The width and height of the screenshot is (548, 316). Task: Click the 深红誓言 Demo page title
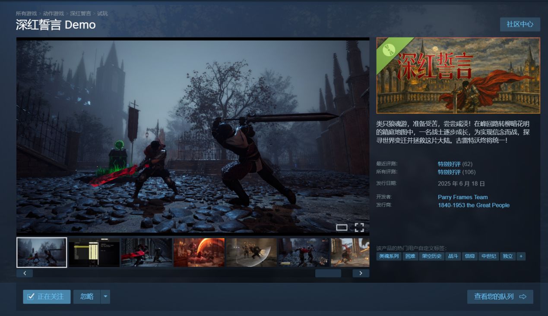pyautogui.click(x=56, y=25)
